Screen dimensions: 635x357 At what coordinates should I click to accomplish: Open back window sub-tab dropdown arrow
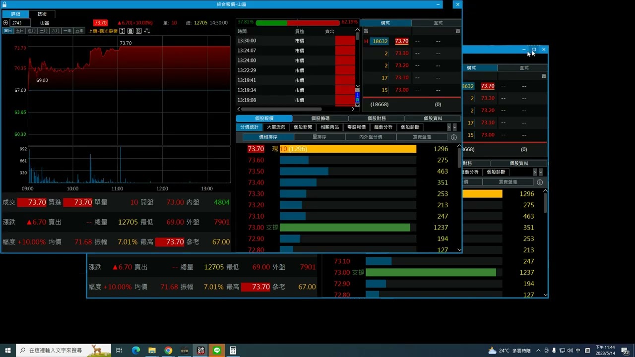tap(541, 172)
